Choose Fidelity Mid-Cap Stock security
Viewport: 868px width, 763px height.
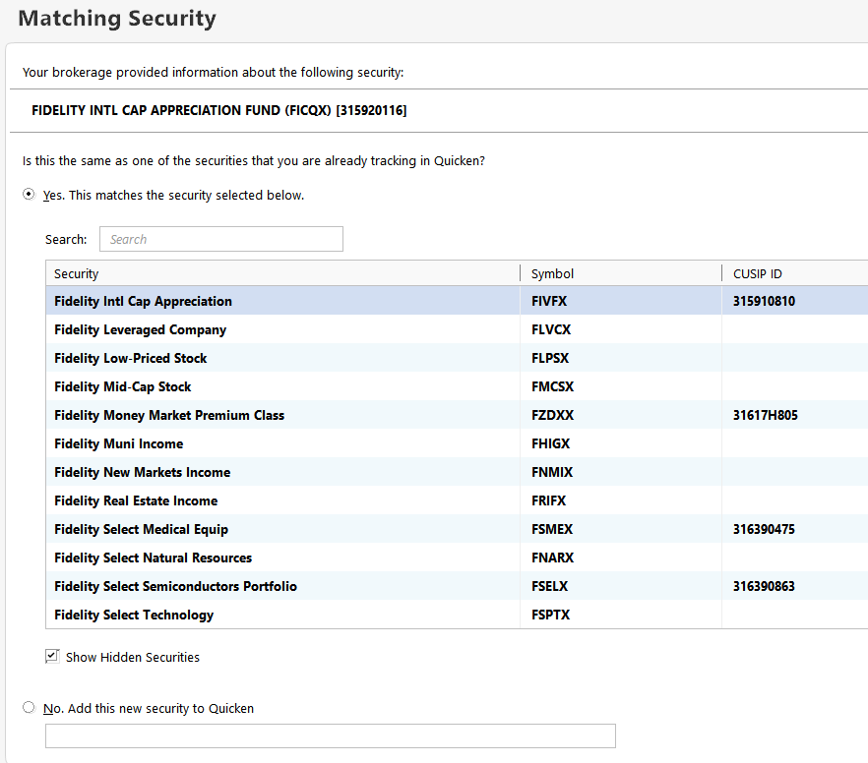[123, 386]
